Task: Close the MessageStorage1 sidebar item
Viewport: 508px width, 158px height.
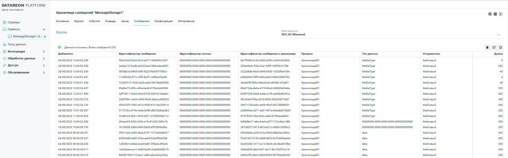Action: point(45,37)
